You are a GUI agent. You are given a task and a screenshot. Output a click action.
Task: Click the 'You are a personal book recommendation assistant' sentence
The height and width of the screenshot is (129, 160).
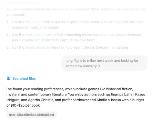pos(48,9)
